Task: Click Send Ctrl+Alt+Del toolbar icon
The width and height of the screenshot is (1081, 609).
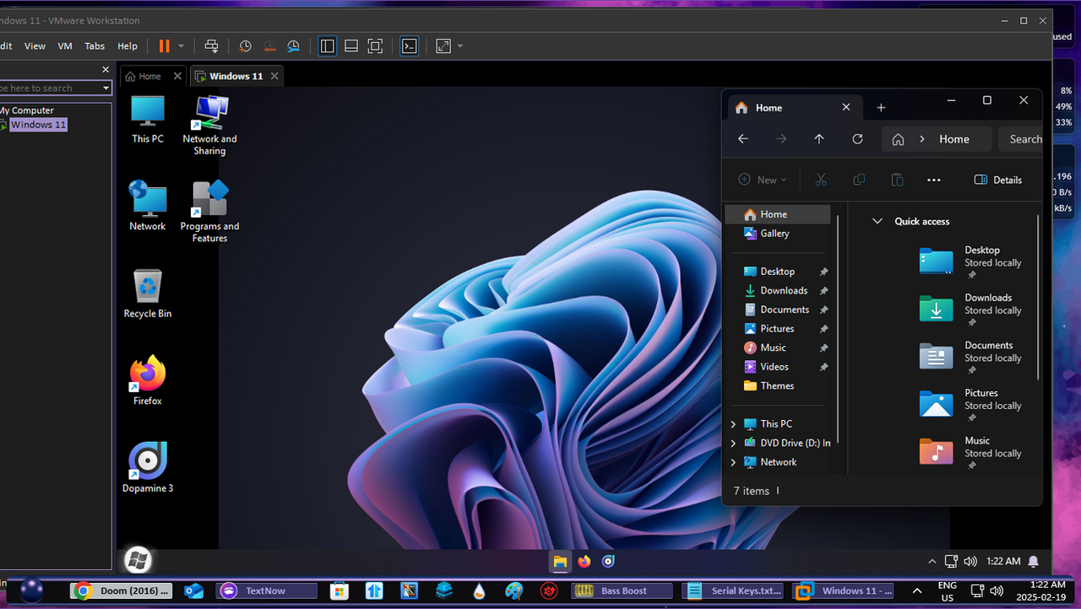Action: tap(212, 46)
